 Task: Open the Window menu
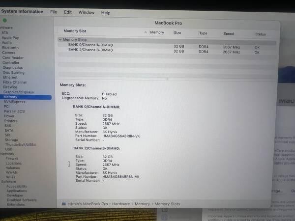87,13
